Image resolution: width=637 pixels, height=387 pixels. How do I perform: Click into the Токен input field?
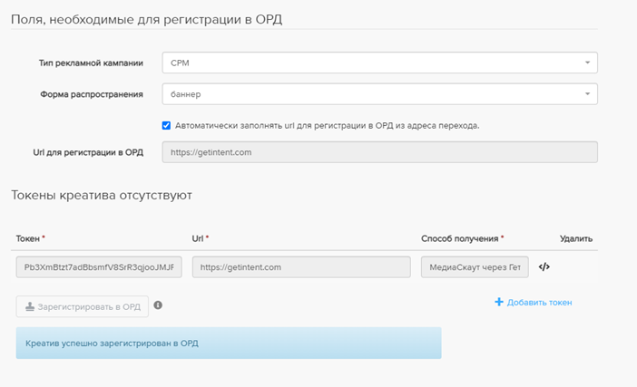click(x=100, y=267)
